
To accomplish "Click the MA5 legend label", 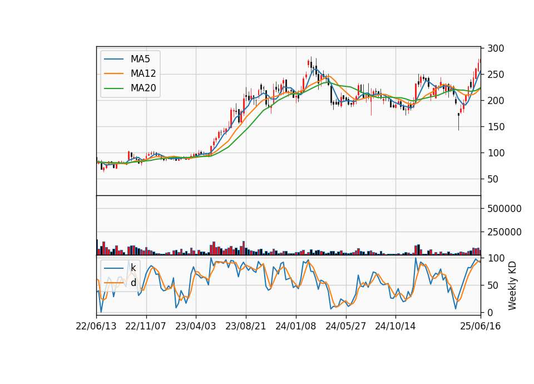I will coord(140,59).
